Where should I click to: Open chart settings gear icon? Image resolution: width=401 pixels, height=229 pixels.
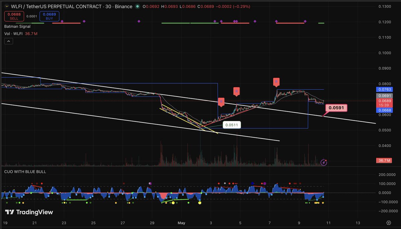389,223
